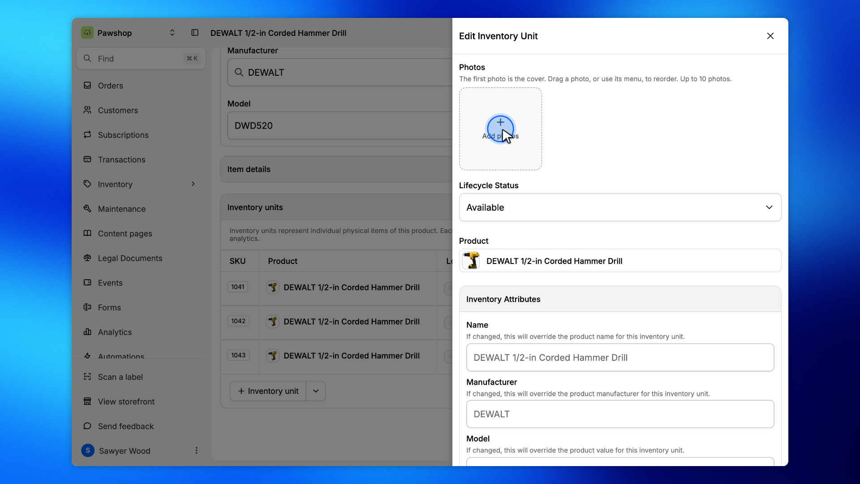Click the Scan a label icon
Image resolution: width=860 pixels, height=484 pixels.
(87, 377)
